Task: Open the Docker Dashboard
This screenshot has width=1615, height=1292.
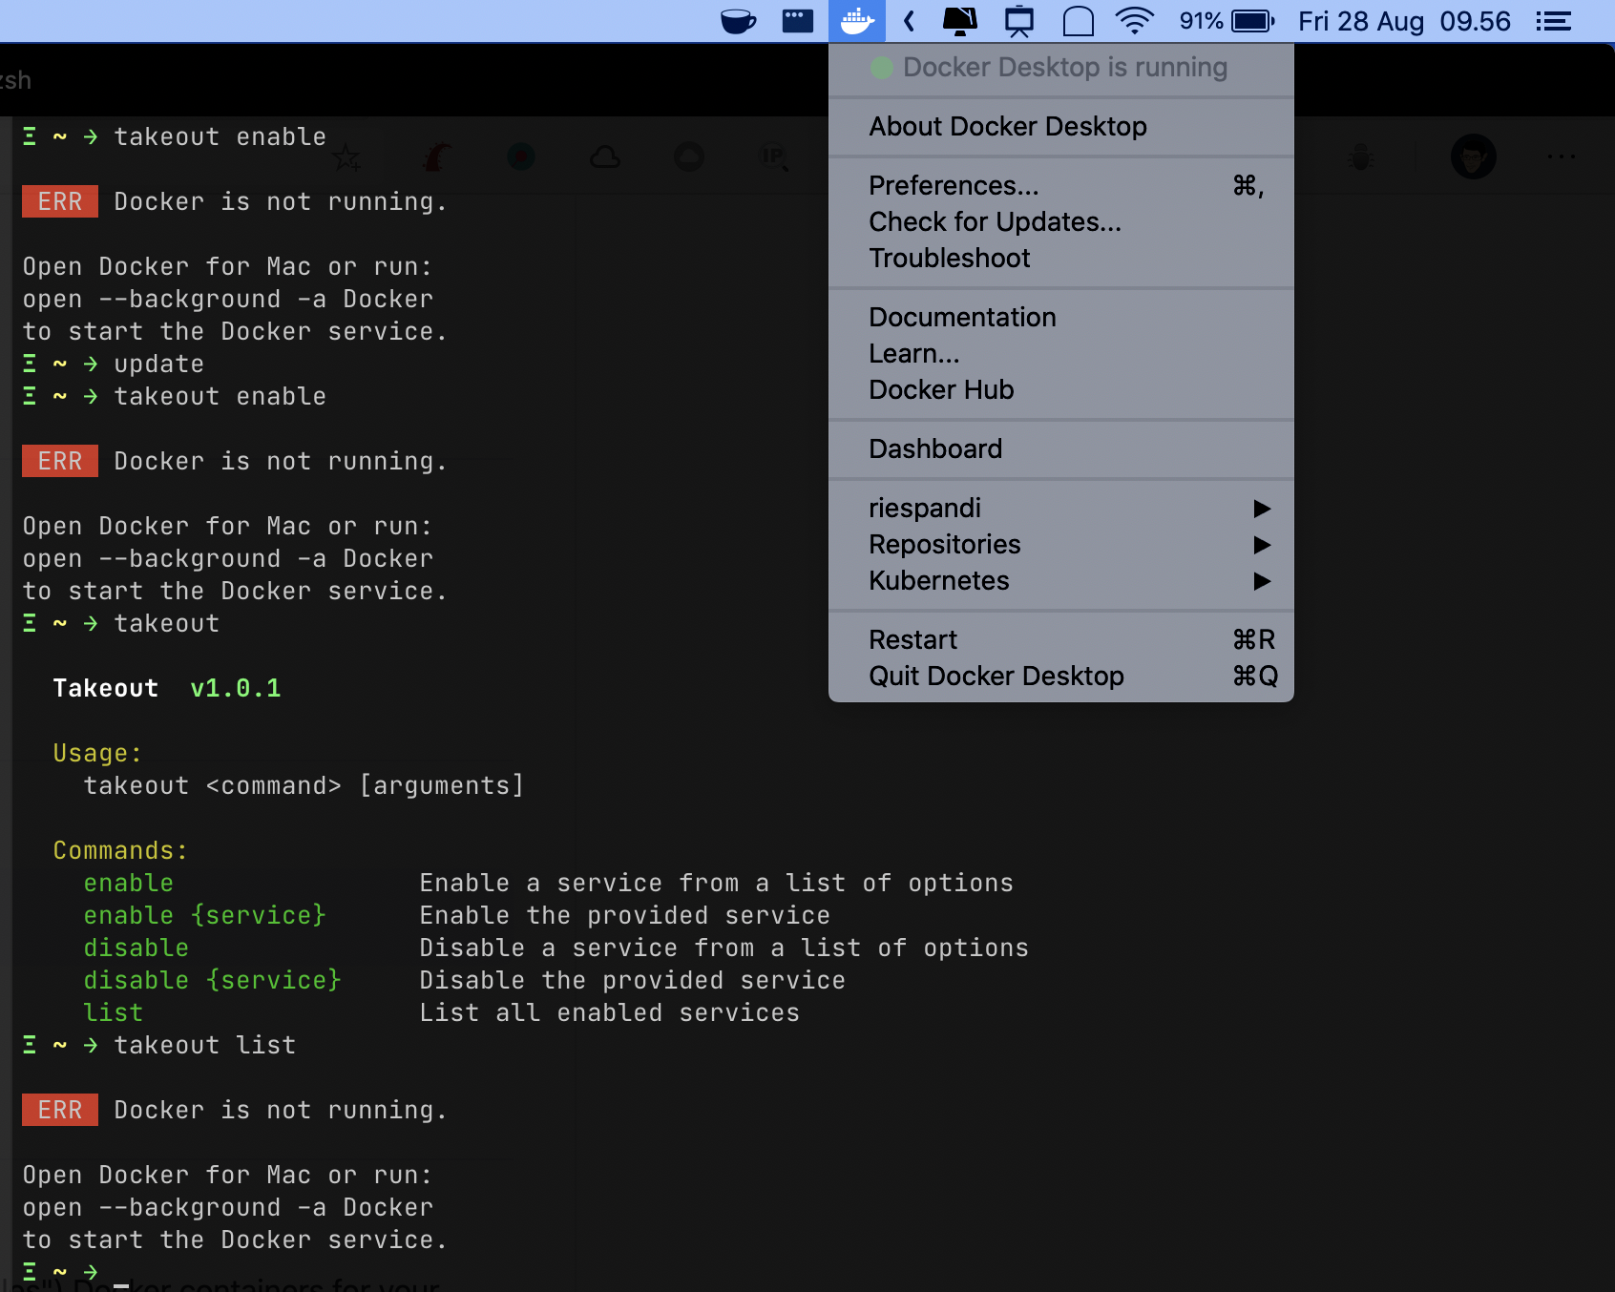Action: [1061, 448]
